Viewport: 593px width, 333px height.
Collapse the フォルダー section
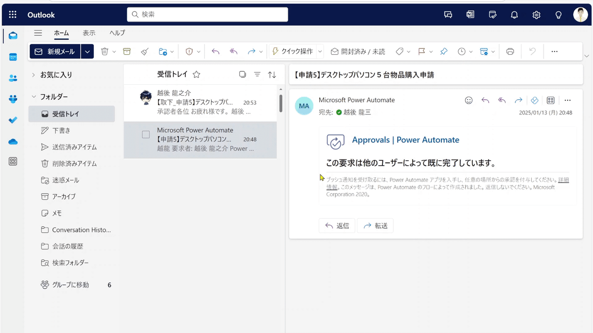[x=34, y=97]
